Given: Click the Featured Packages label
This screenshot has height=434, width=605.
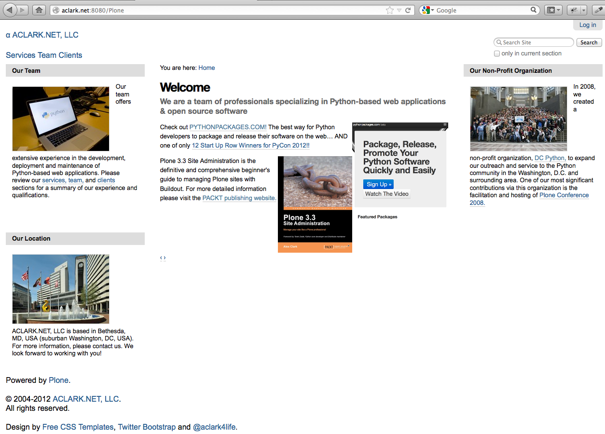Looking at the screenshot, I should [x=377, y=217].
